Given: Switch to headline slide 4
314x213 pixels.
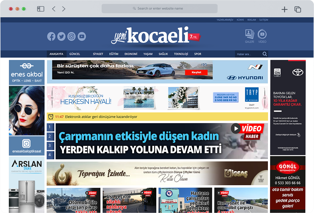Looking at the screenshot, I should click(x=50, y=155).
